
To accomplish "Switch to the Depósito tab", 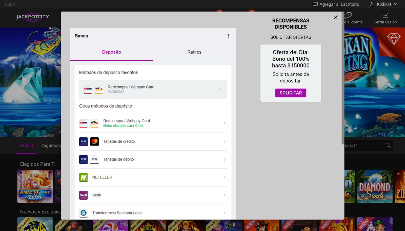I will point(112,52).
